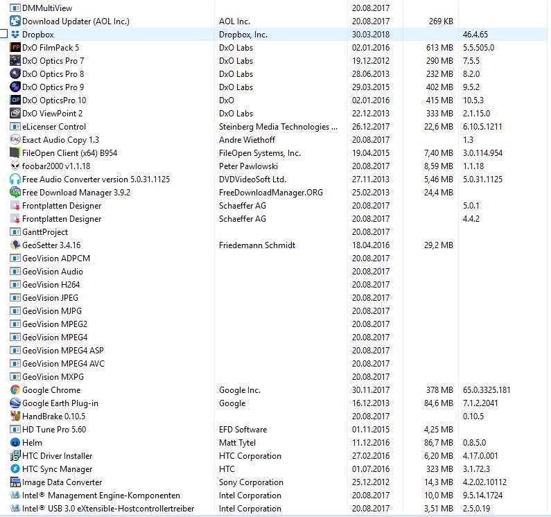
Task: Click the Download Updater (AOL Inc.) icon
Action: [x=15, y=21]
